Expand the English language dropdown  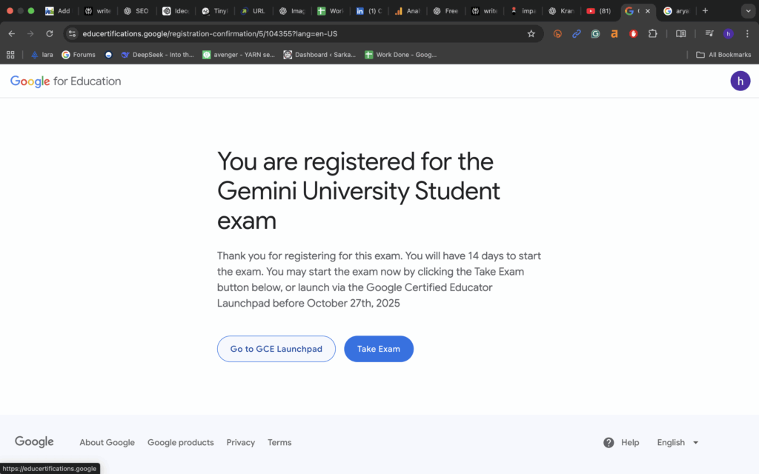pos(695,443)
